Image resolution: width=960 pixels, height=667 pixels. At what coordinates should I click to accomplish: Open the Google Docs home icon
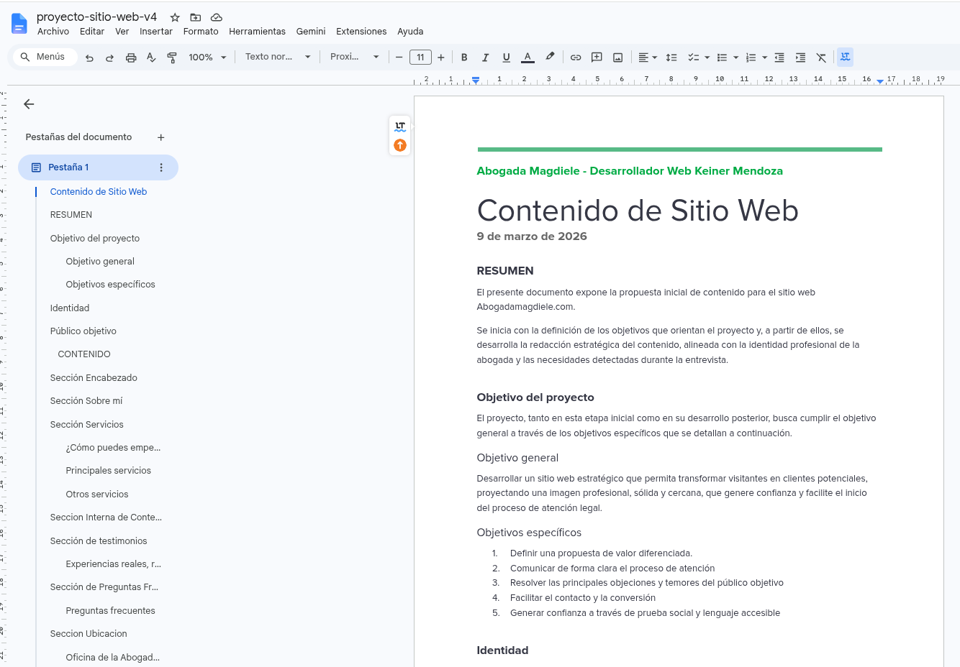tap(19, 24)
